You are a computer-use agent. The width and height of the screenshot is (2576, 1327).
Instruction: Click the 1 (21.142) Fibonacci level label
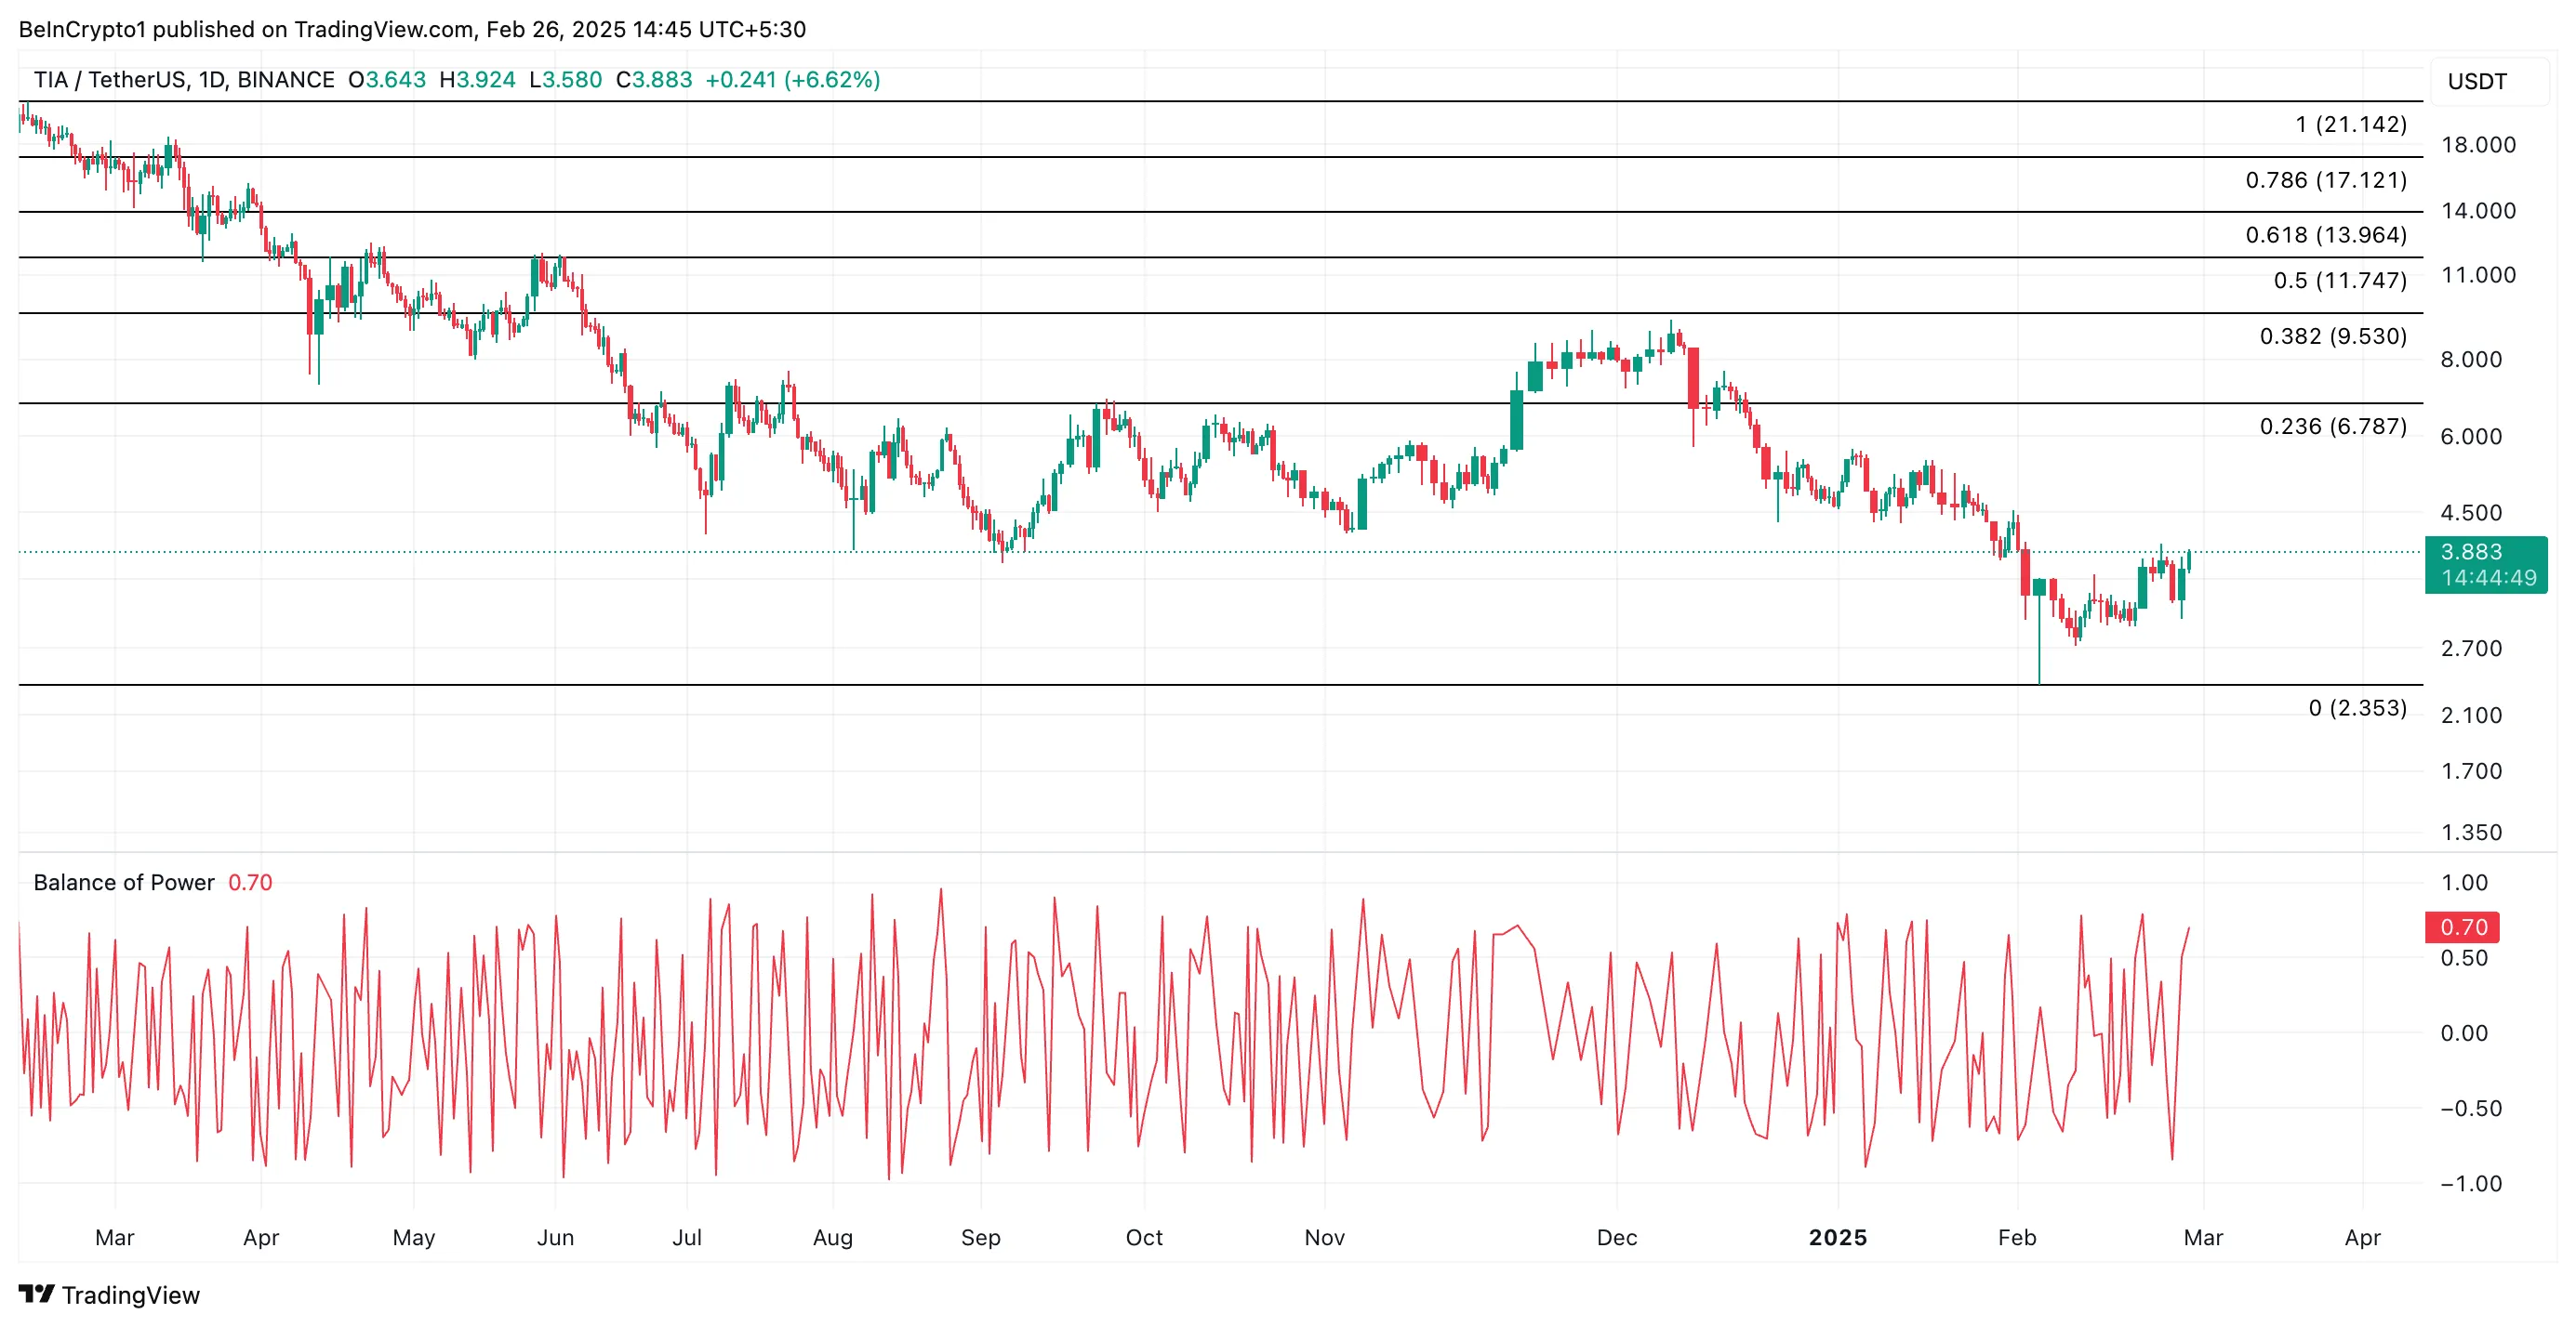tap(2350, 125)
